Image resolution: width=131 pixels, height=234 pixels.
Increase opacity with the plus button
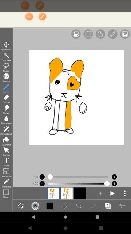coord(114,184)
